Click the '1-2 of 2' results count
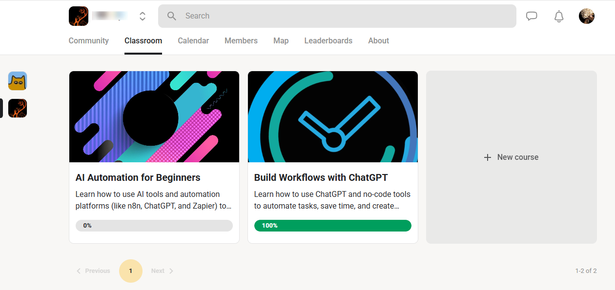Viewport: 615px width, 290px height. tap(586, 271)
